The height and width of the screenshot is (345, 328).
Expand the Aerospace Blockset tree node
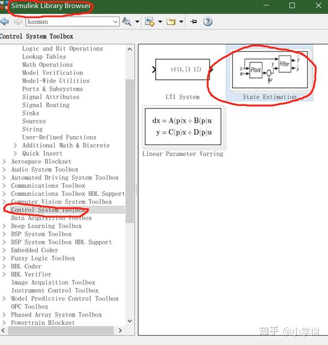click(x=4, y=161)
